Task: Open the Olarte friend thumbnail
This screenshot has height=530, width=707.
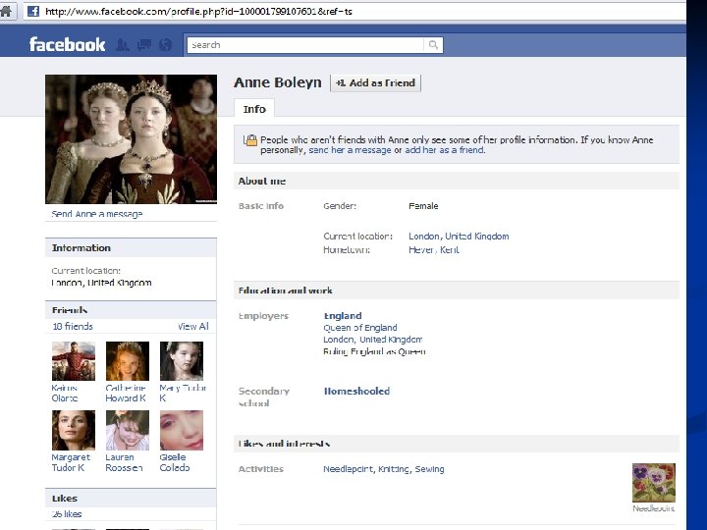Action: (x=73, y=361)
